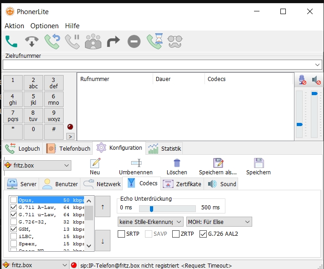This screenshot has height=269, width=324.
Task: Click the mustache anonymous call icon
Action: click(x=175, y=41)
